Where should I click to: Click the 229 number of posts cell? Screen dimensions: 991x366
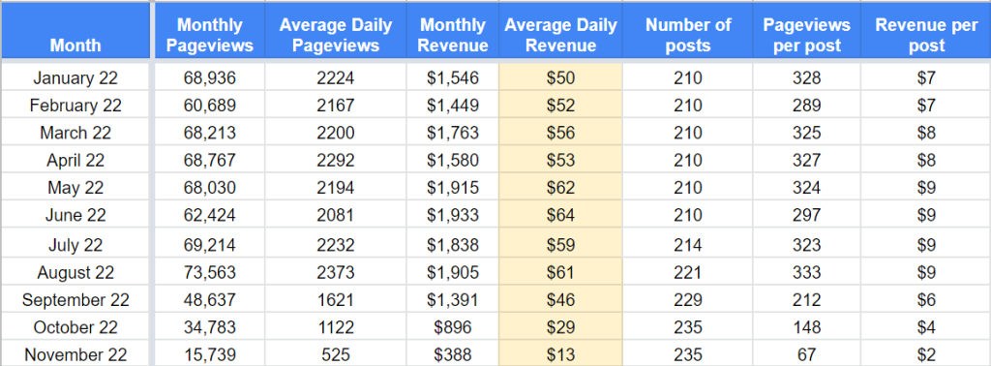click(688, 299)
